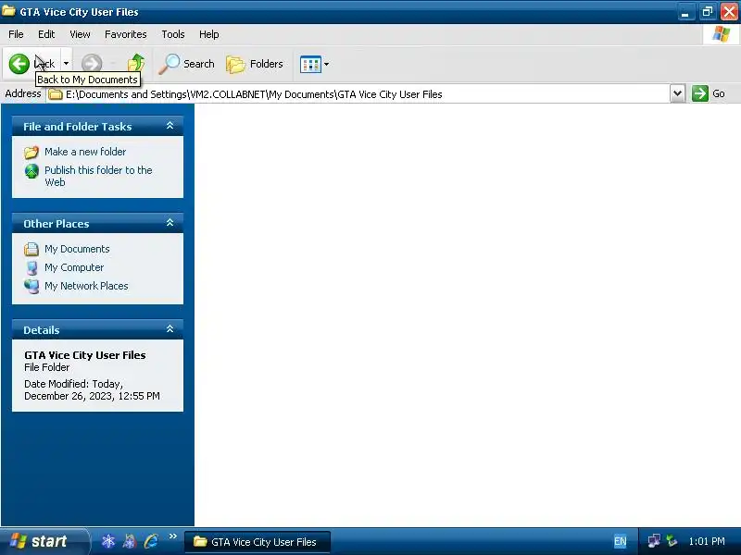Viewport: 741px width, 555px height.
Task: Click the second system tray icon
Action: pyautogui.click(x=672, y=541)
